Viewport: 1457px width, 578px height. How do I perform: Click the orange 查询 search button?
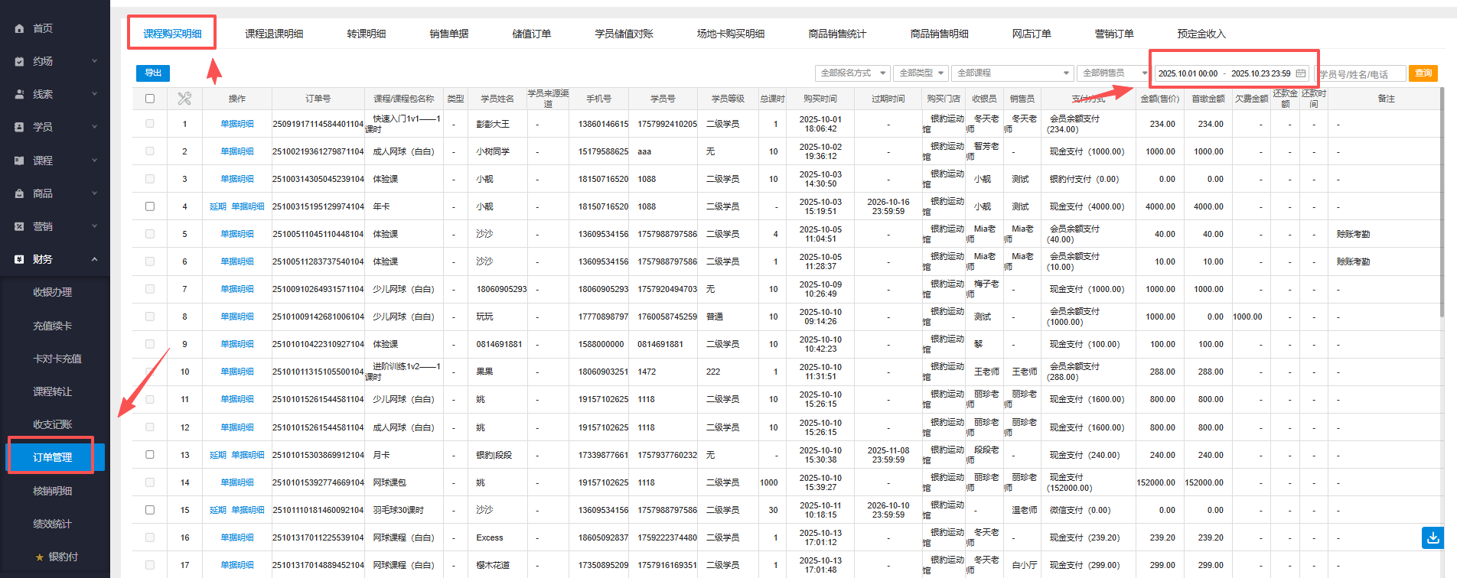click(x=1423, y=73)
